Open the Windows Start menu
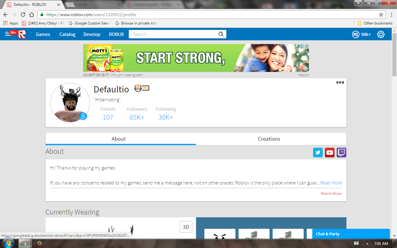Screen dimensions: 397x248 [8, 243]
